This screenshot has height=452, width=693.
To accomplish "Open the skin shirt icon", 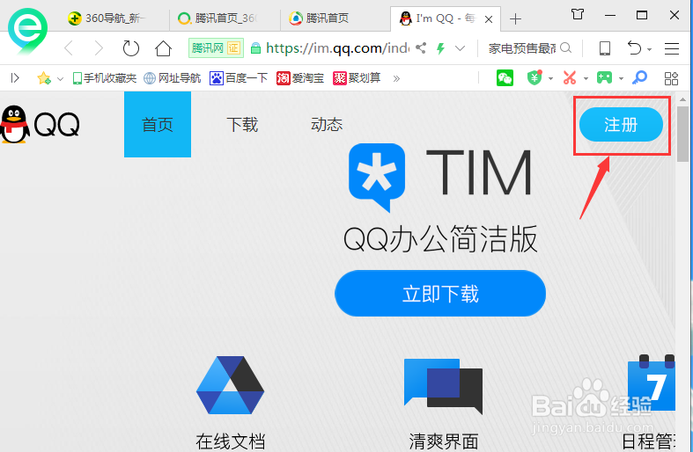I will pos(577,15).
